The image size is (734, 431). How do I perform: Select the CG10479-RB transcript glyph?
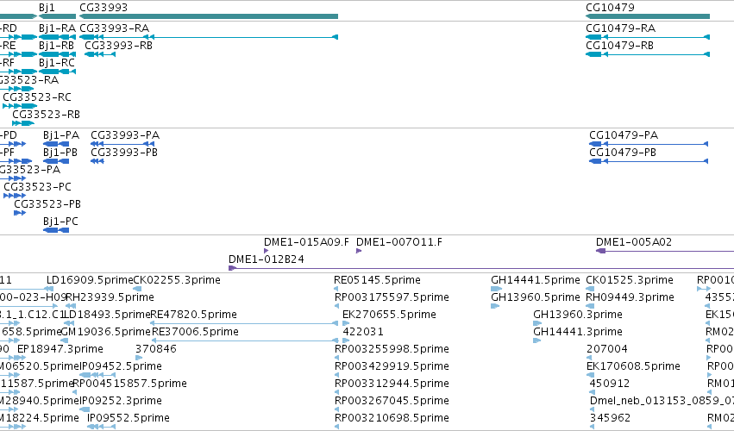tap(648, 55)
